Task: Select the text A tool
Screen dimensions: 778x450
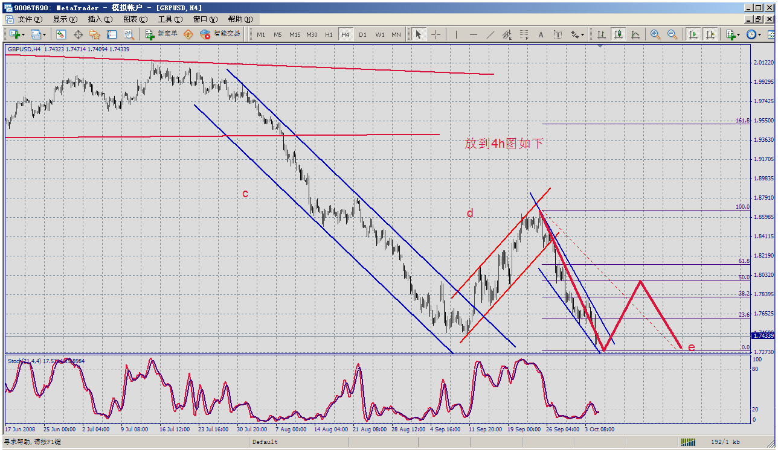Action: point(541,34)
